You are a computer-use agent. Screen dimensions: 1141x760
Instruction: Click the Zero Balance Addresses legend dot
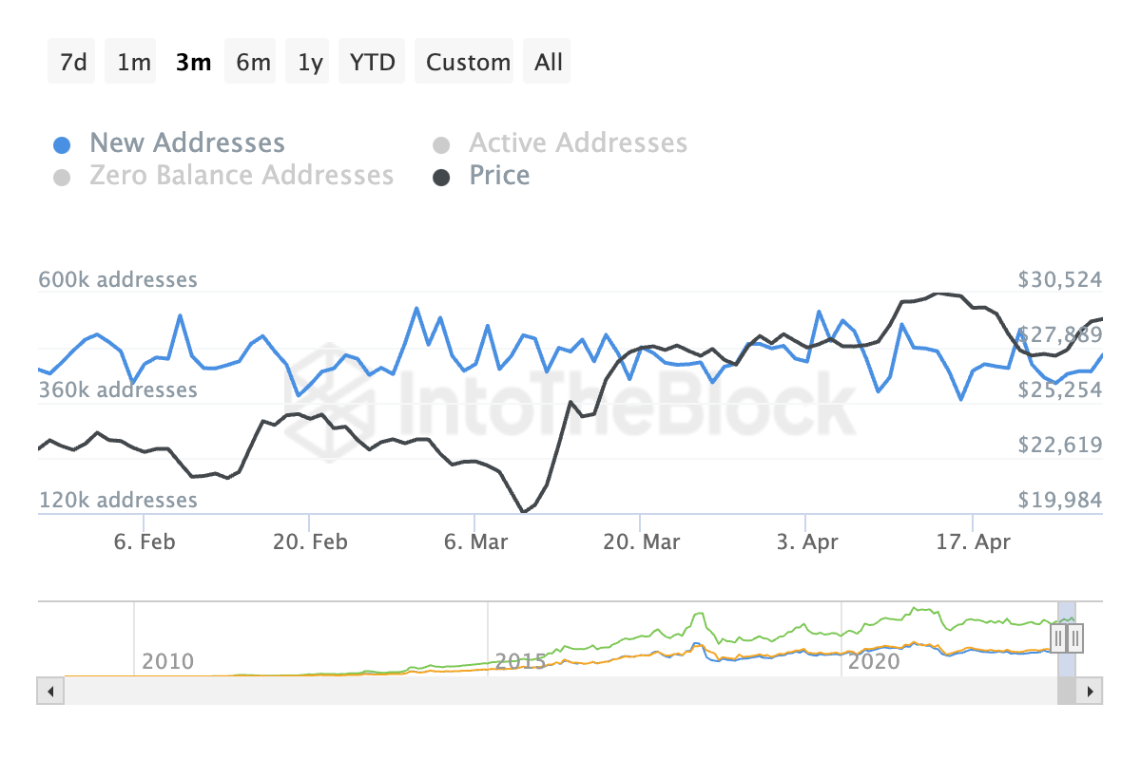tap(62, 178)
